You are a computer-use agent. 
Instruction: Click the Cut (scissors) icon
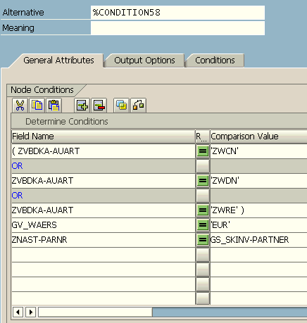[x=20, y=105]
